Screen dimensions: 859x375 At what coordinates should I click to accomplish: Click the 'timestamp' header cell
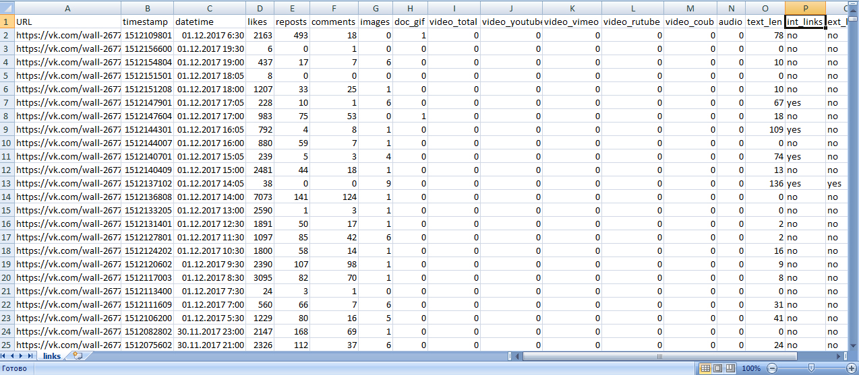point(147,22)
